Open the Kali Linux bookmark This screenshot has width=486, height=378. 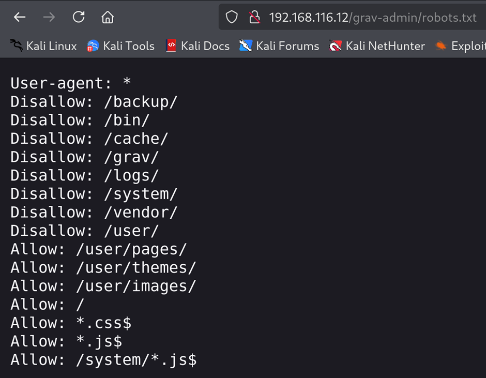(x=43, y=46)
